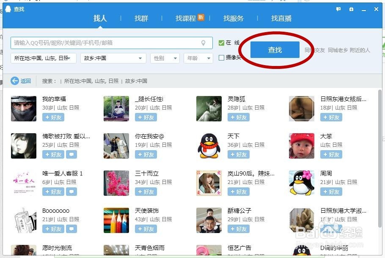
Task: Open the 附近的人 link
Action: pos(359,49)
